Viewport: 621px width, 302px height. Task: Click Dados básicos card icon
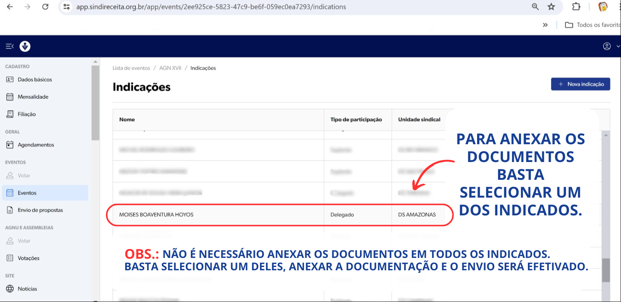[10, 79]
